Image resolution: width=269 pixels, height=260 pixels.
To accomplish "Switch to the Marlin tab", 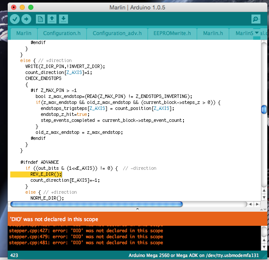I will click(24, 33).
